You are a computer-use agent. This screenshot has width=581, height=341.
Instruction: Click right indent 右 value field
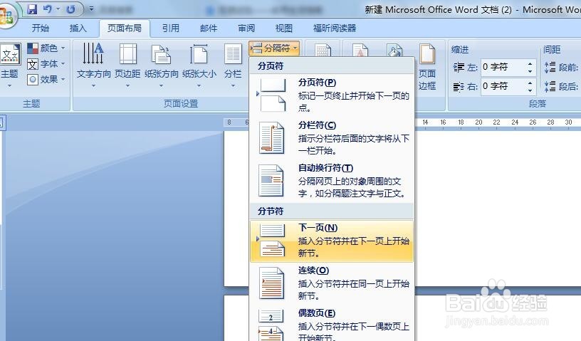point(503,86)
